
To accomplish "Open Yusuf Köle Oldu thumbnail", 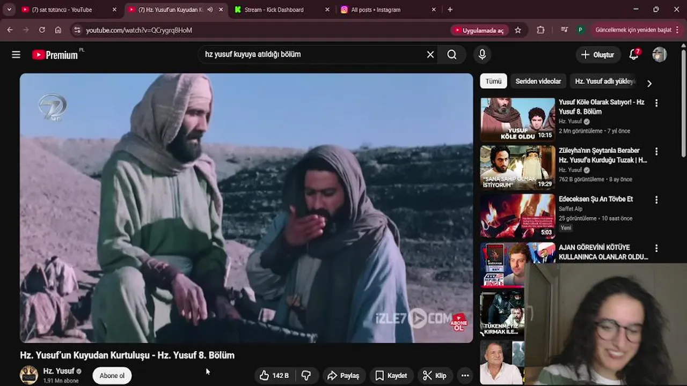I will click(x=517, y=119).
